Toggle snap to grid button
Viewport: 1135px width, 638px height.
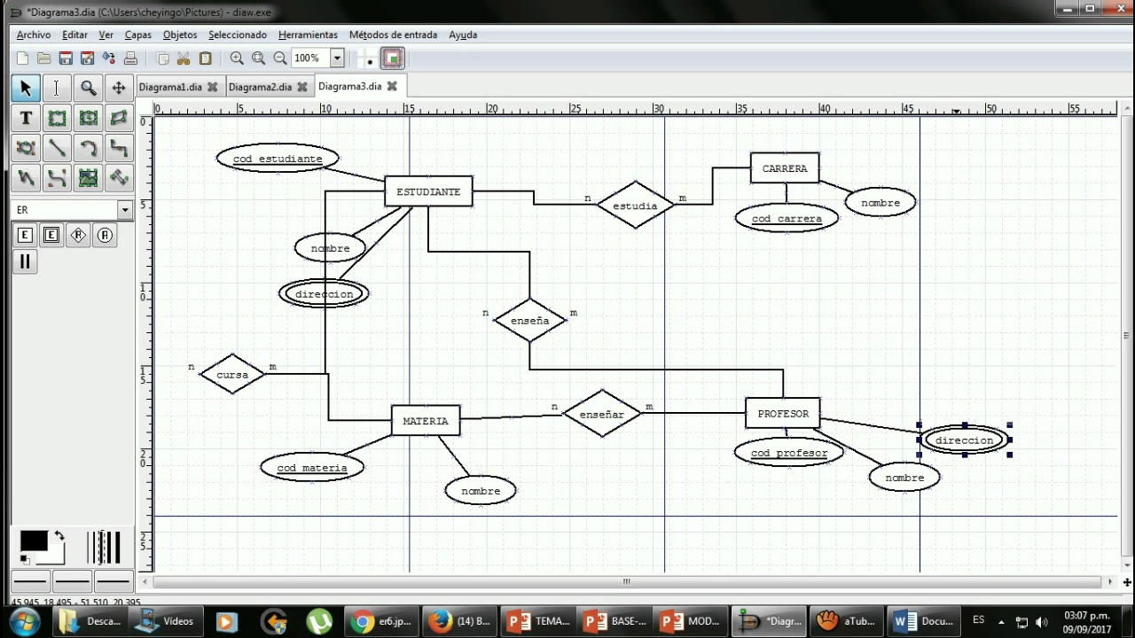[x=370, y=58]
